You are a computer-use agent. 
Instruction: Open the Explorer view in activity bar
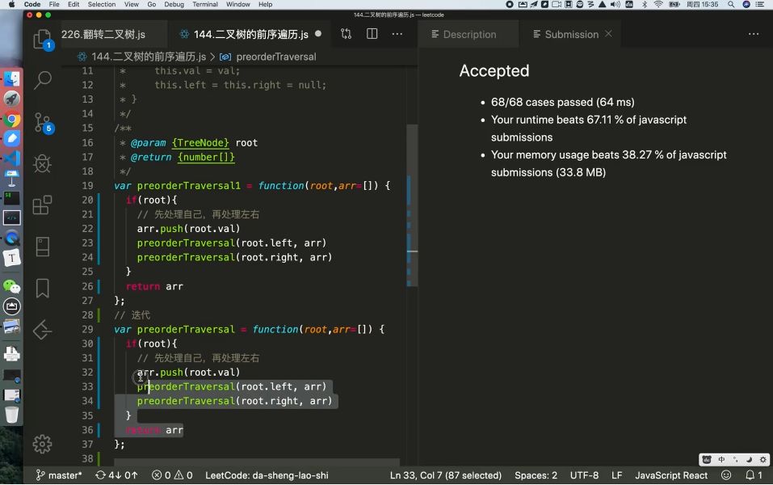42,39
